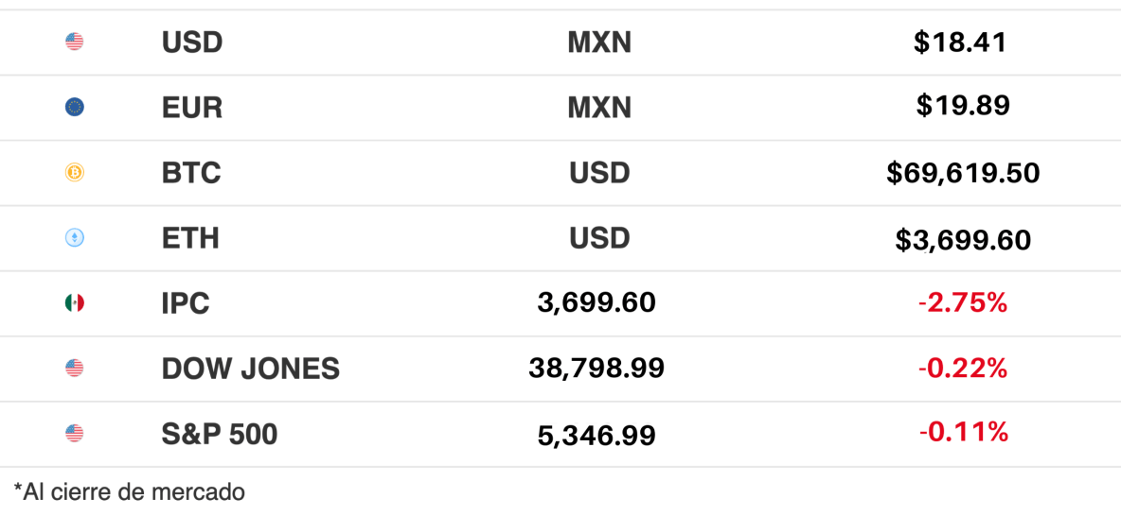Click the US flag beside DOW JONES

75,369
